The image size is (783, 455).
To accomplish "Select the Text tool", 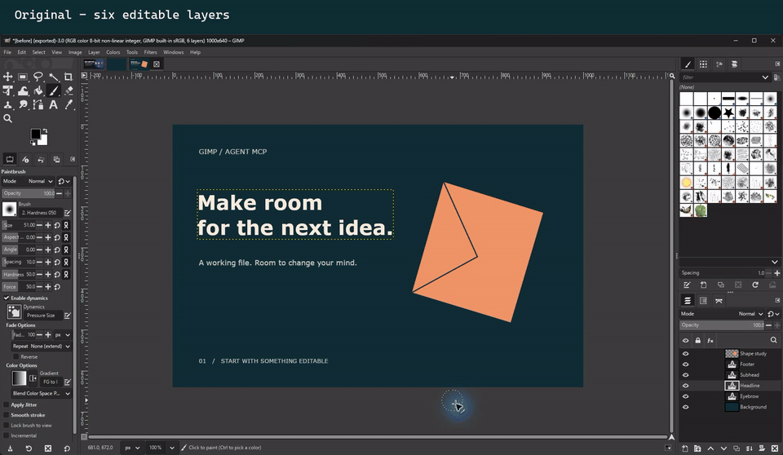I will (x=53, y=104).
